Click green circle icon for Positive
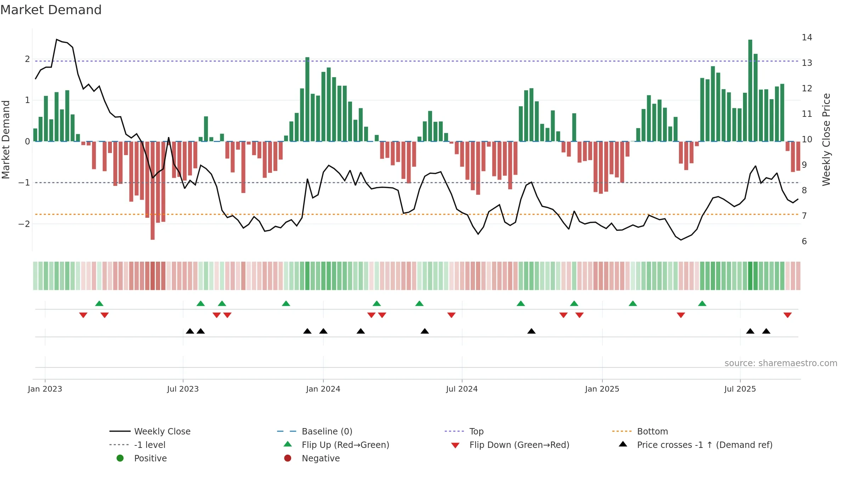This screenshot has width=850, height=478. [x=120, y=458]
